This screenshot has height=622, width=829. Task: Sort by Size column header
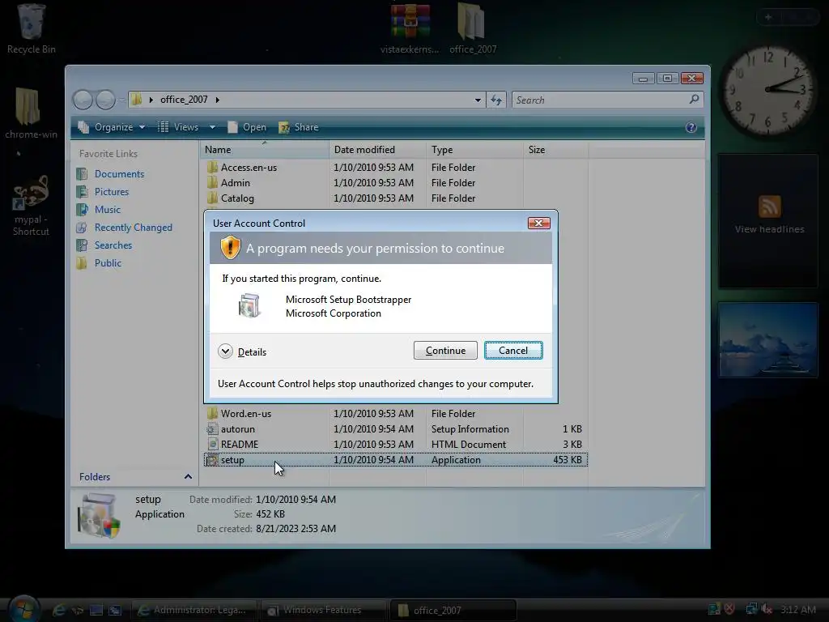(x=555, y=150)
